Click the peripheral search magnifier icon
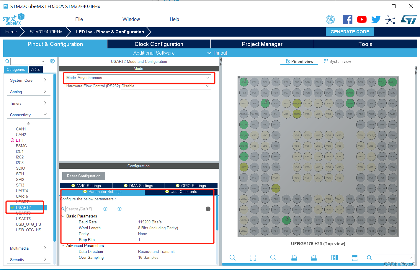This screenshot has height=270, width=420. tap(7, 61)
